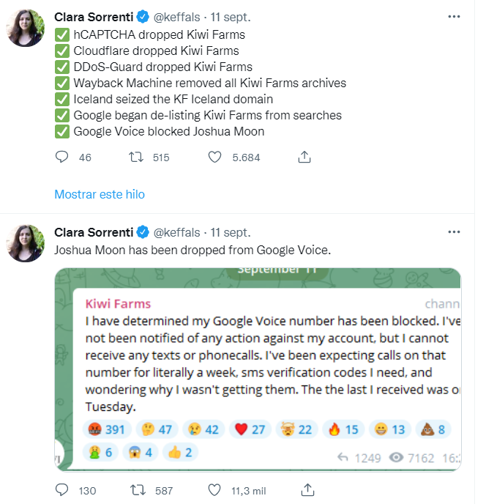The width and height of the screenshot is (486, 504).
Task: Open the second tweet's profile avatar
Action: pyautogui.click(x=26, y=242)
